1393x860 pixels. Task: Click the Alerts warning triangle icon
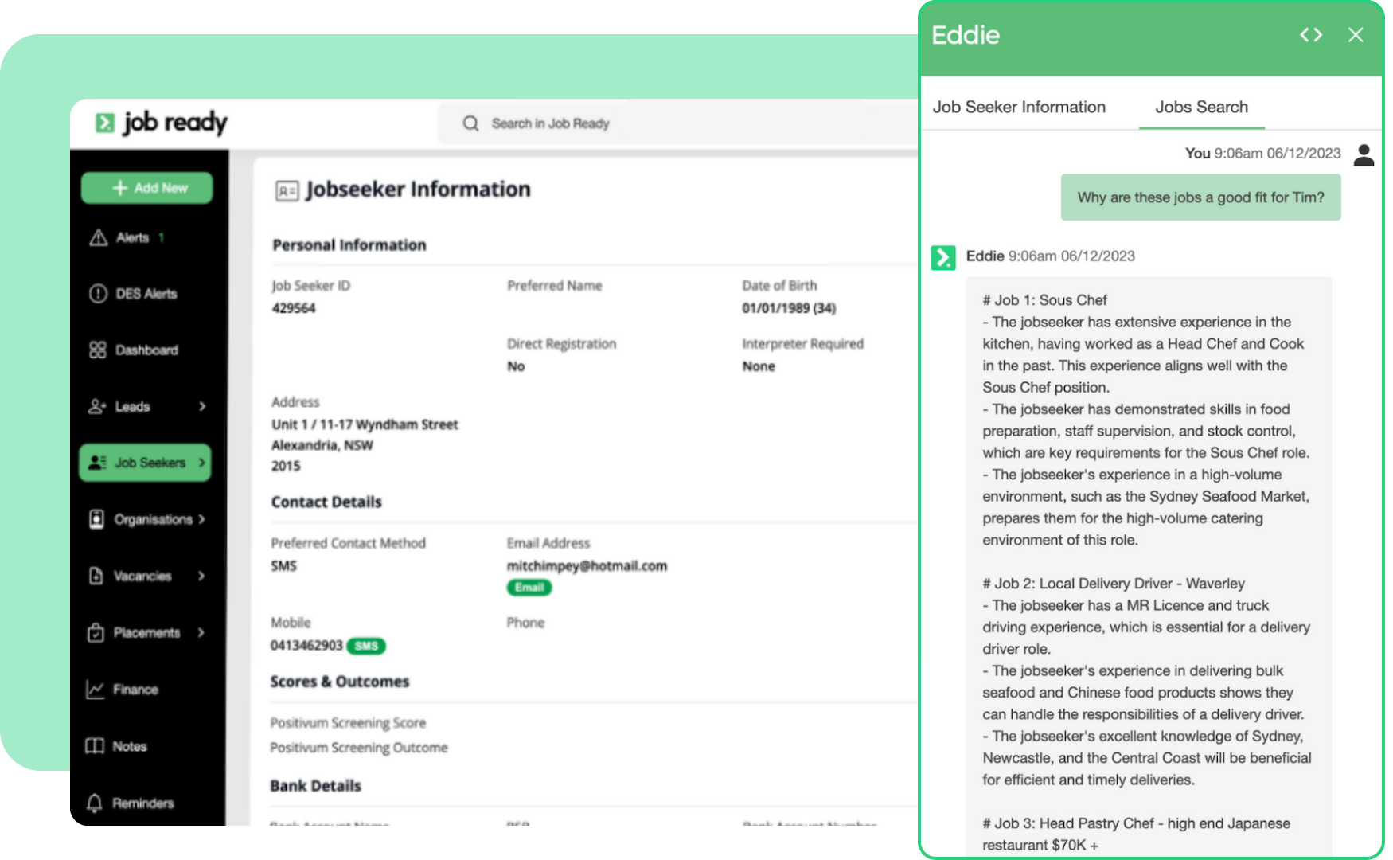coord(98,237)
